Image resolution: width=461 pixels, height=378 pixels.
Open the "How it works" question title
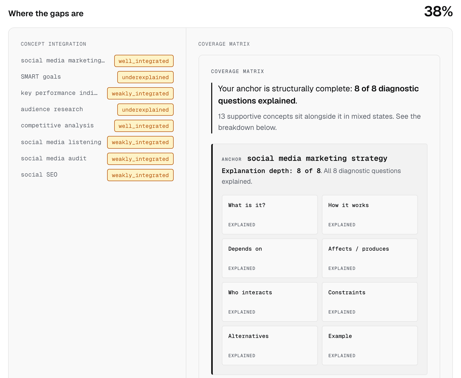348,205
